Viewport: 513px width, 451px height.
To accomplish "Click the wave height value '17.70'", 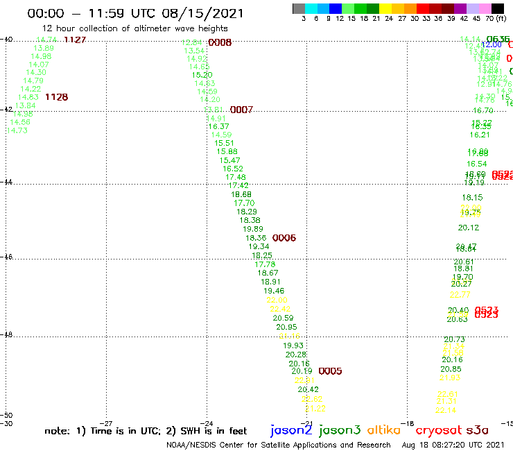I will (244, 203).
